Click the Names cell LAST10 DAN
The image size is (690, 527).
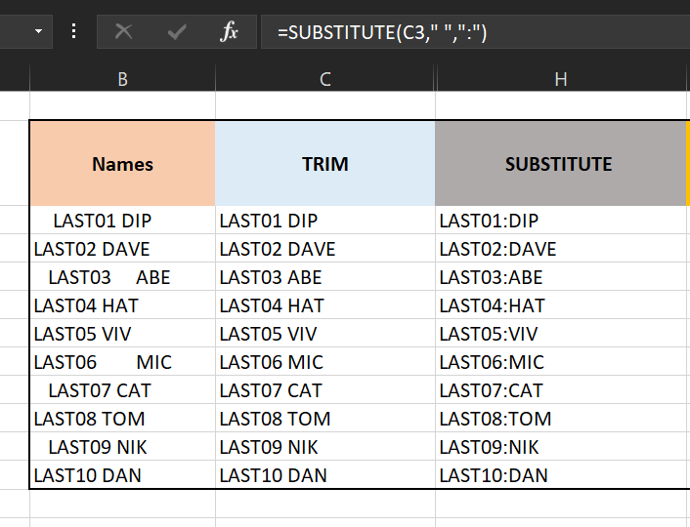coord(122,476)
